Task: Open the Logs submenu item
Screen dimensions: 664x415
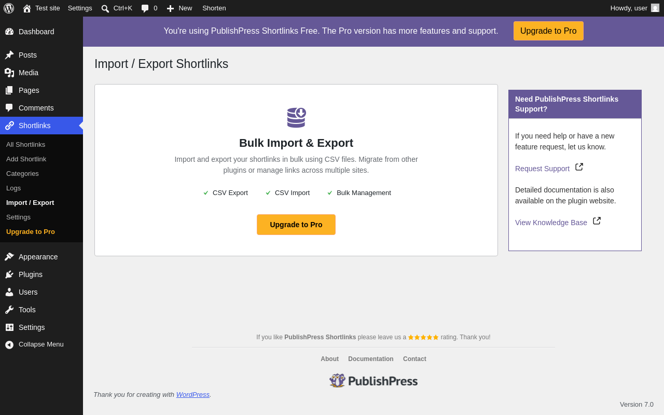Action: [13, 188]
